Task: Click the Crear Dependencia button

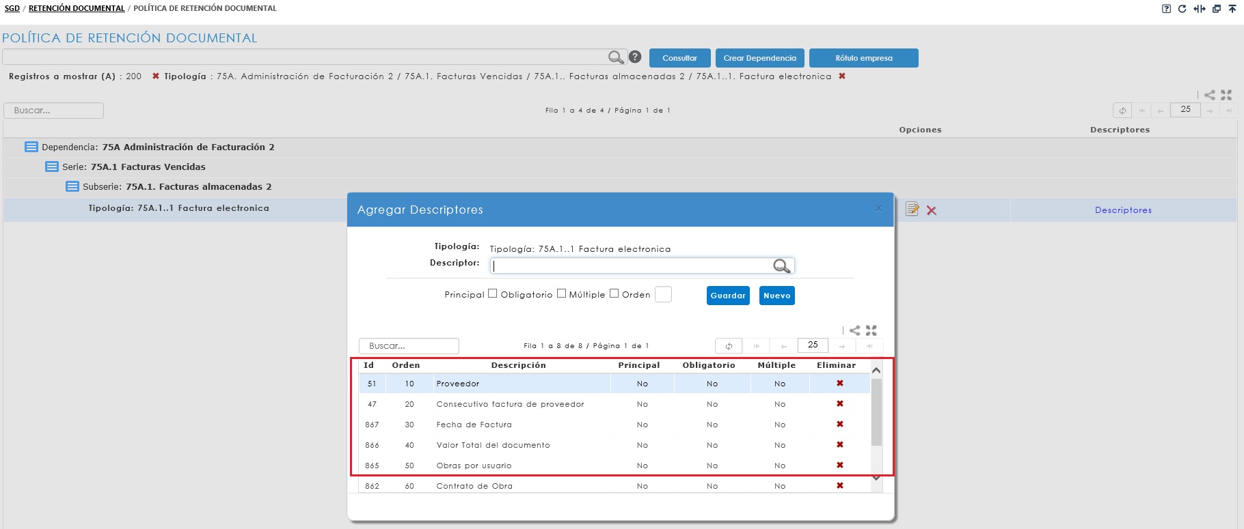Action: click(759, 58)
